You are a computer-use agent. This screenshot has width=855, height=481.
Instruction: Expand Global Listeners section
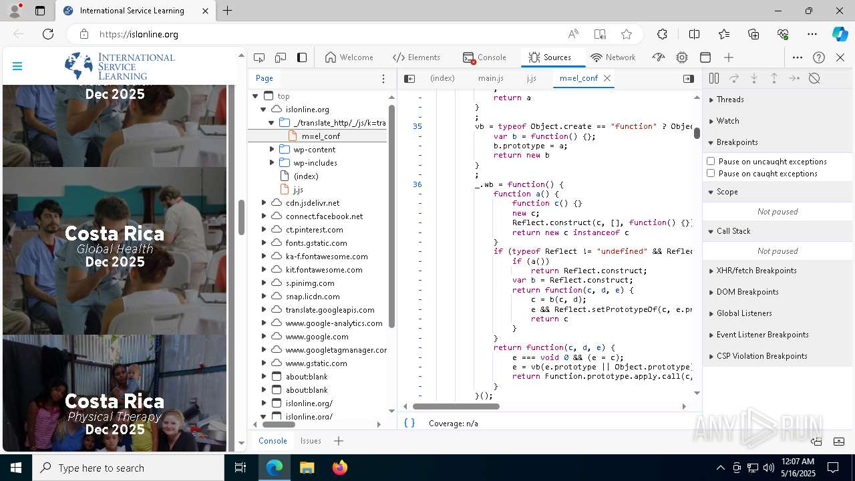tap(779, 313)
